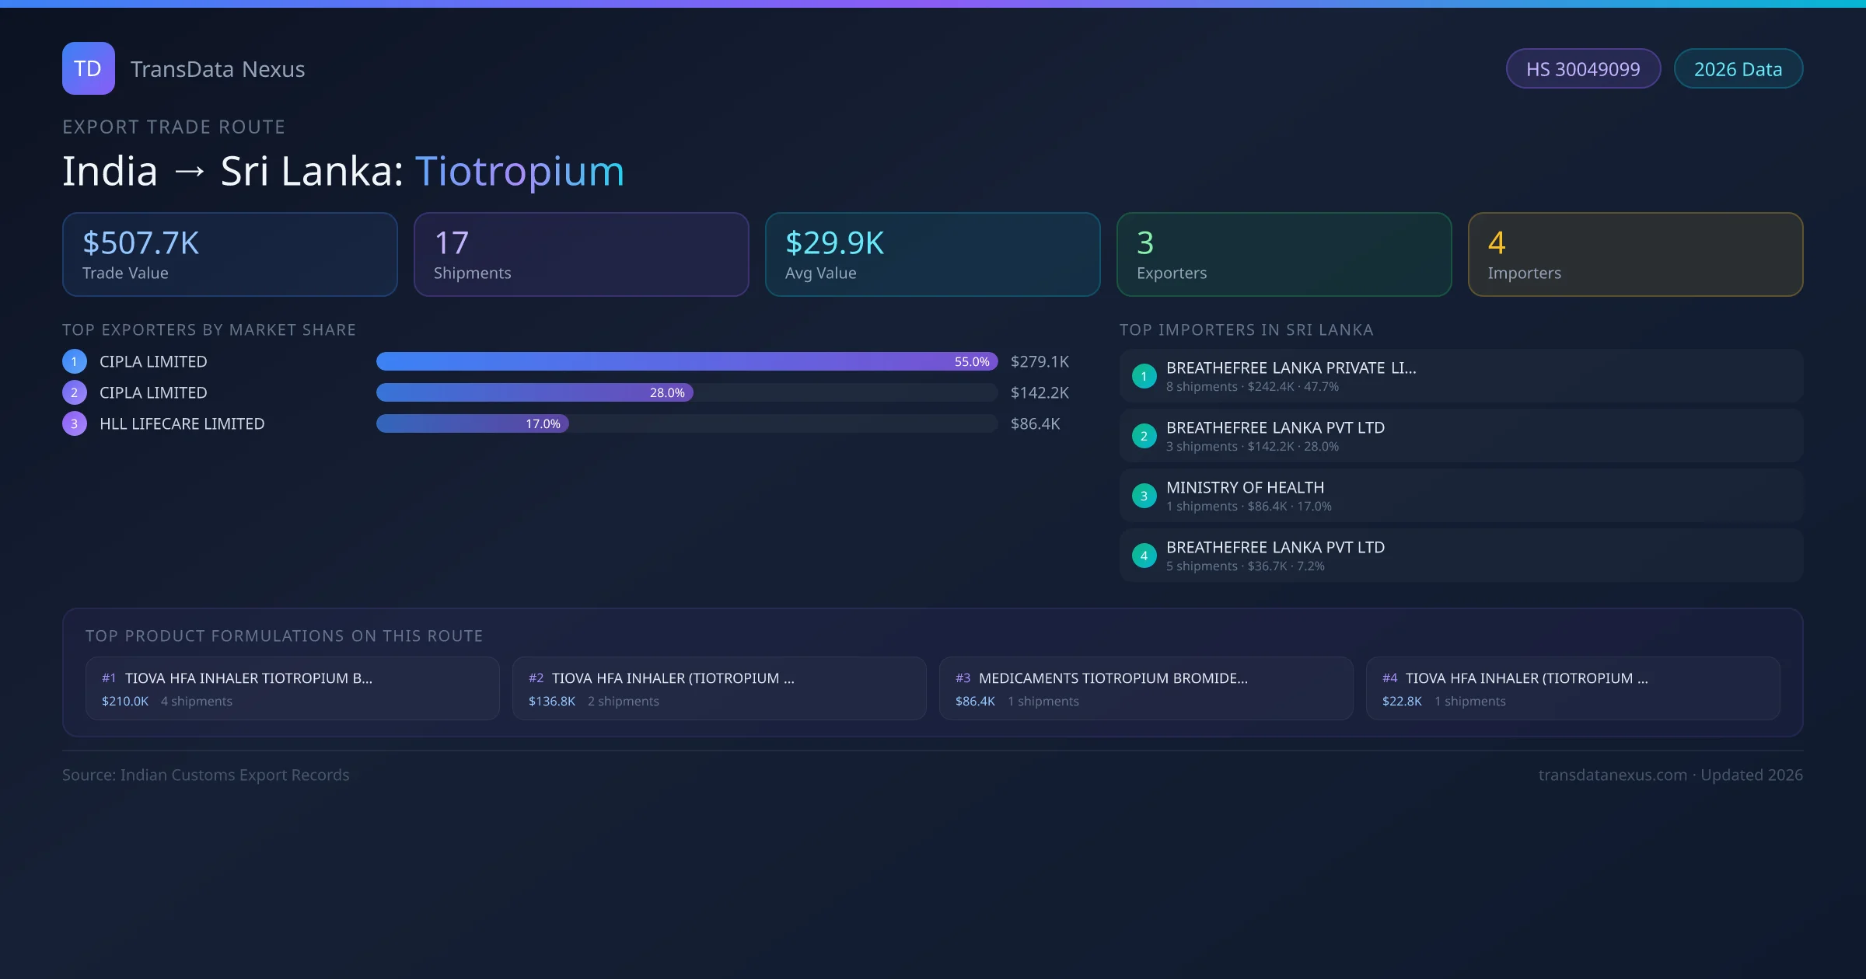Open the $507.7K Trade Value card
The width and height of the screenshot is (1866, 979).
tap(230, 255)
